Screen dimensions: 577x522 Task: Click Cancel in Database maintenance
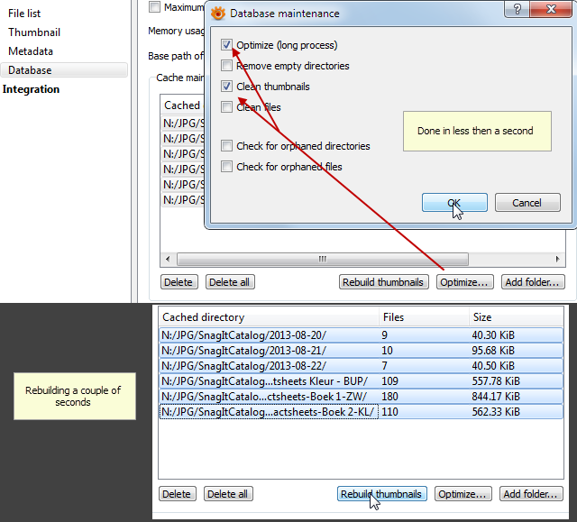[527, 203]
